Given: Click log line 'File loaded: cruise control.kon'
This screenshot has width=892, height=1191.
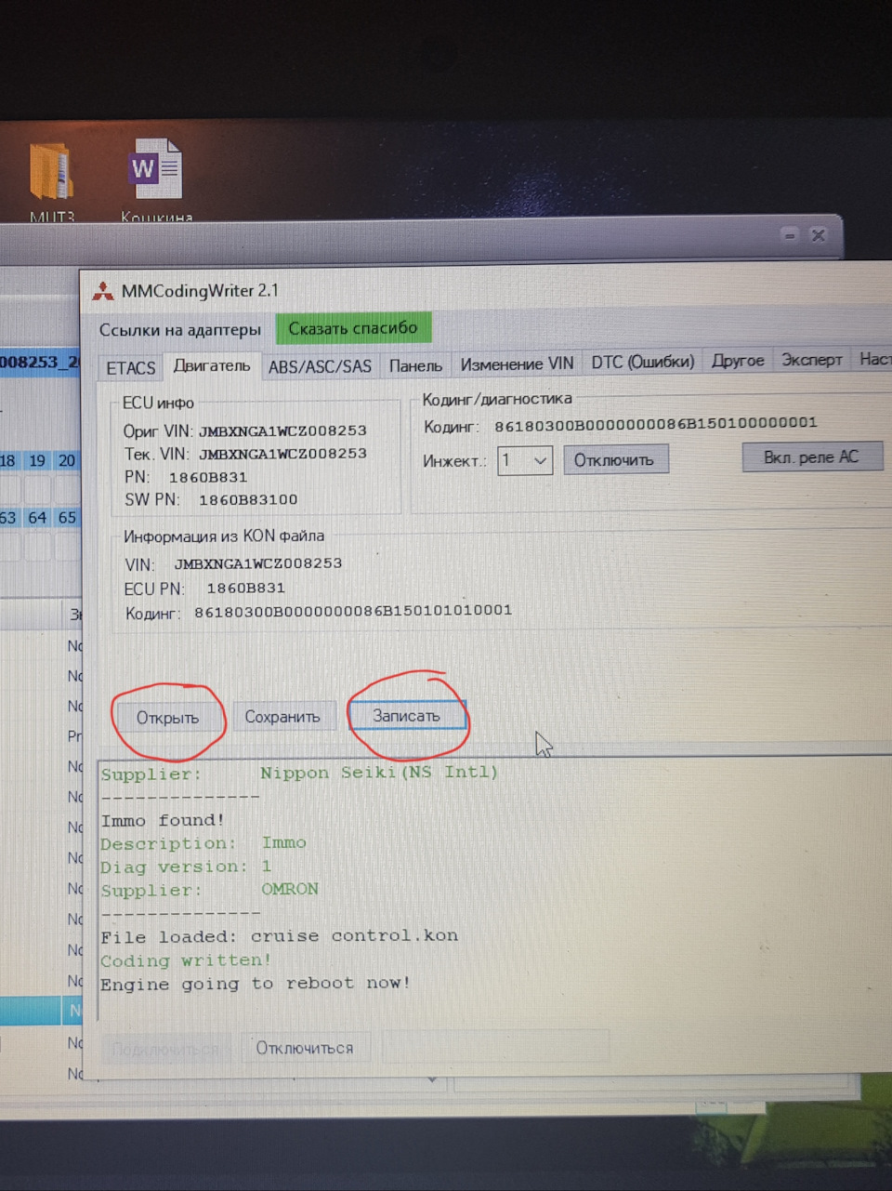Looking at the screenshot, I should click(280, 936).
